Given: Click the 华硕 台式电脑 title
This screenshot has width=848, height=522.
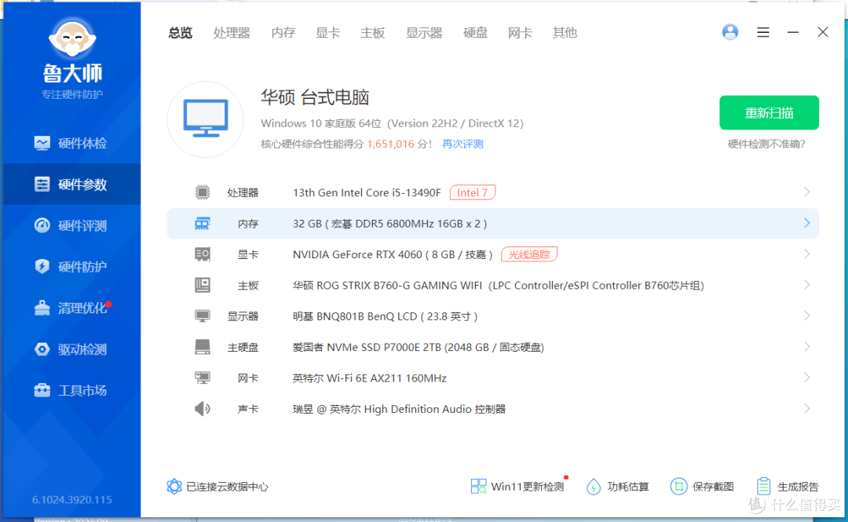Looking at the screenshot, I should pos(315,97).
